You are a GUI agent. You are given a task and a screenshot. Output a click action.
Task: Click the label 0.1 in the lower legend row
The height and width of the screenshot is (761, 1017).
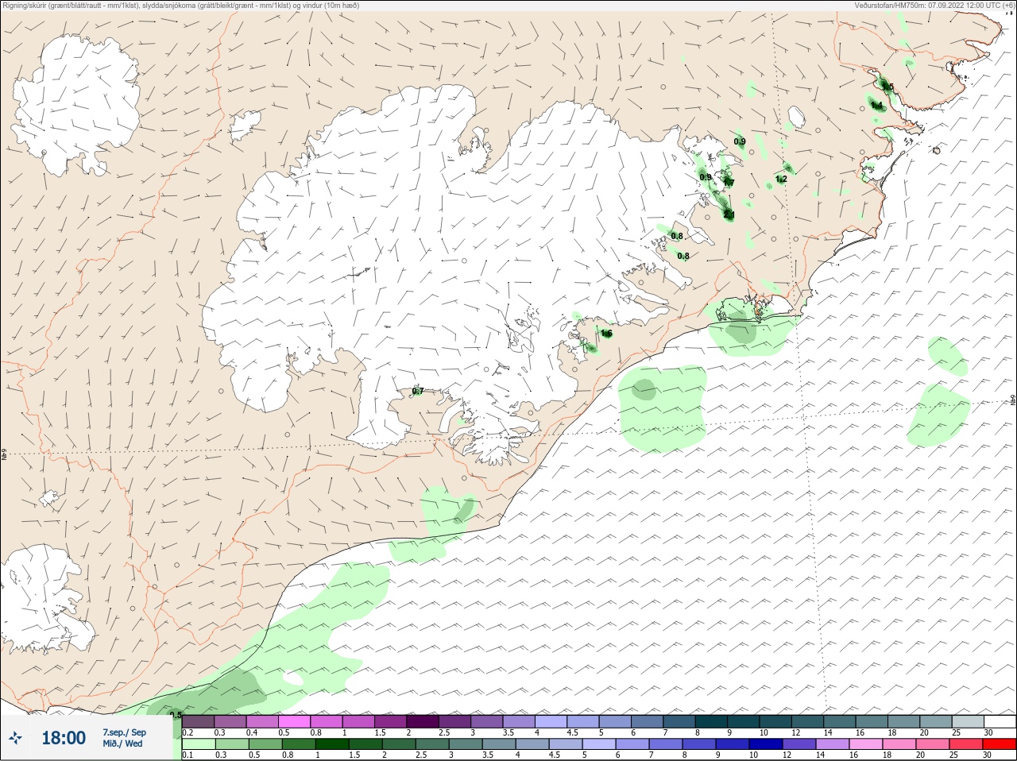tap(188, 755)
